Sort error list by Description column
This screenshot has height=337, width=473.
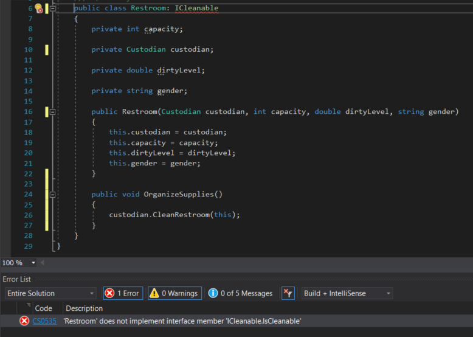(x=85, y=308)
